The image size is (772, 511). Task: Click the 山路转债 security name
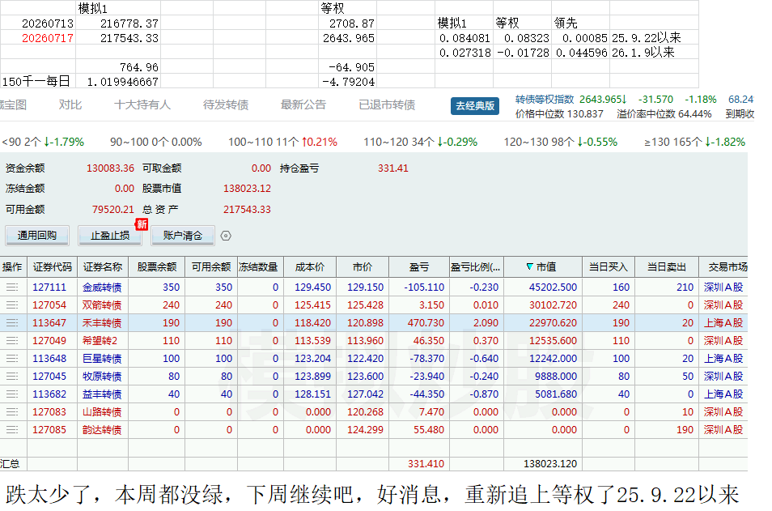click(x=102, y=411)
